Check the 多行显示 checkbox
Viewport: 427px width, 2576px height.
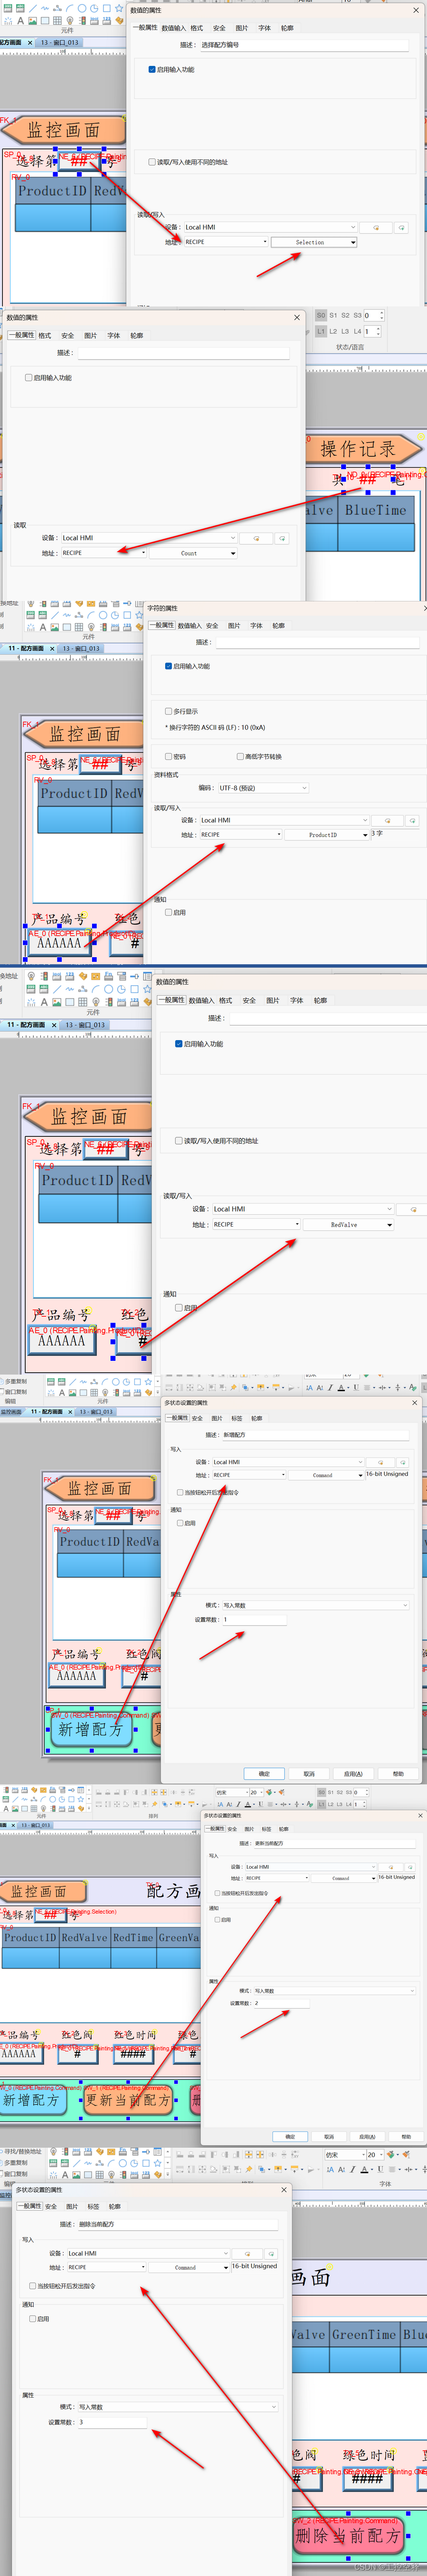(168, 712)
